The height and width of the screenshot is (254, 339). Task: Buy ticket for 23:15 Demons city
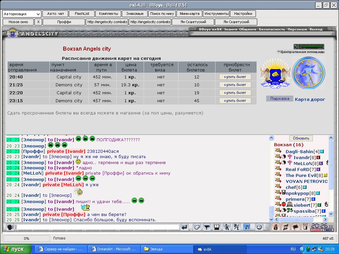point(235,101)
